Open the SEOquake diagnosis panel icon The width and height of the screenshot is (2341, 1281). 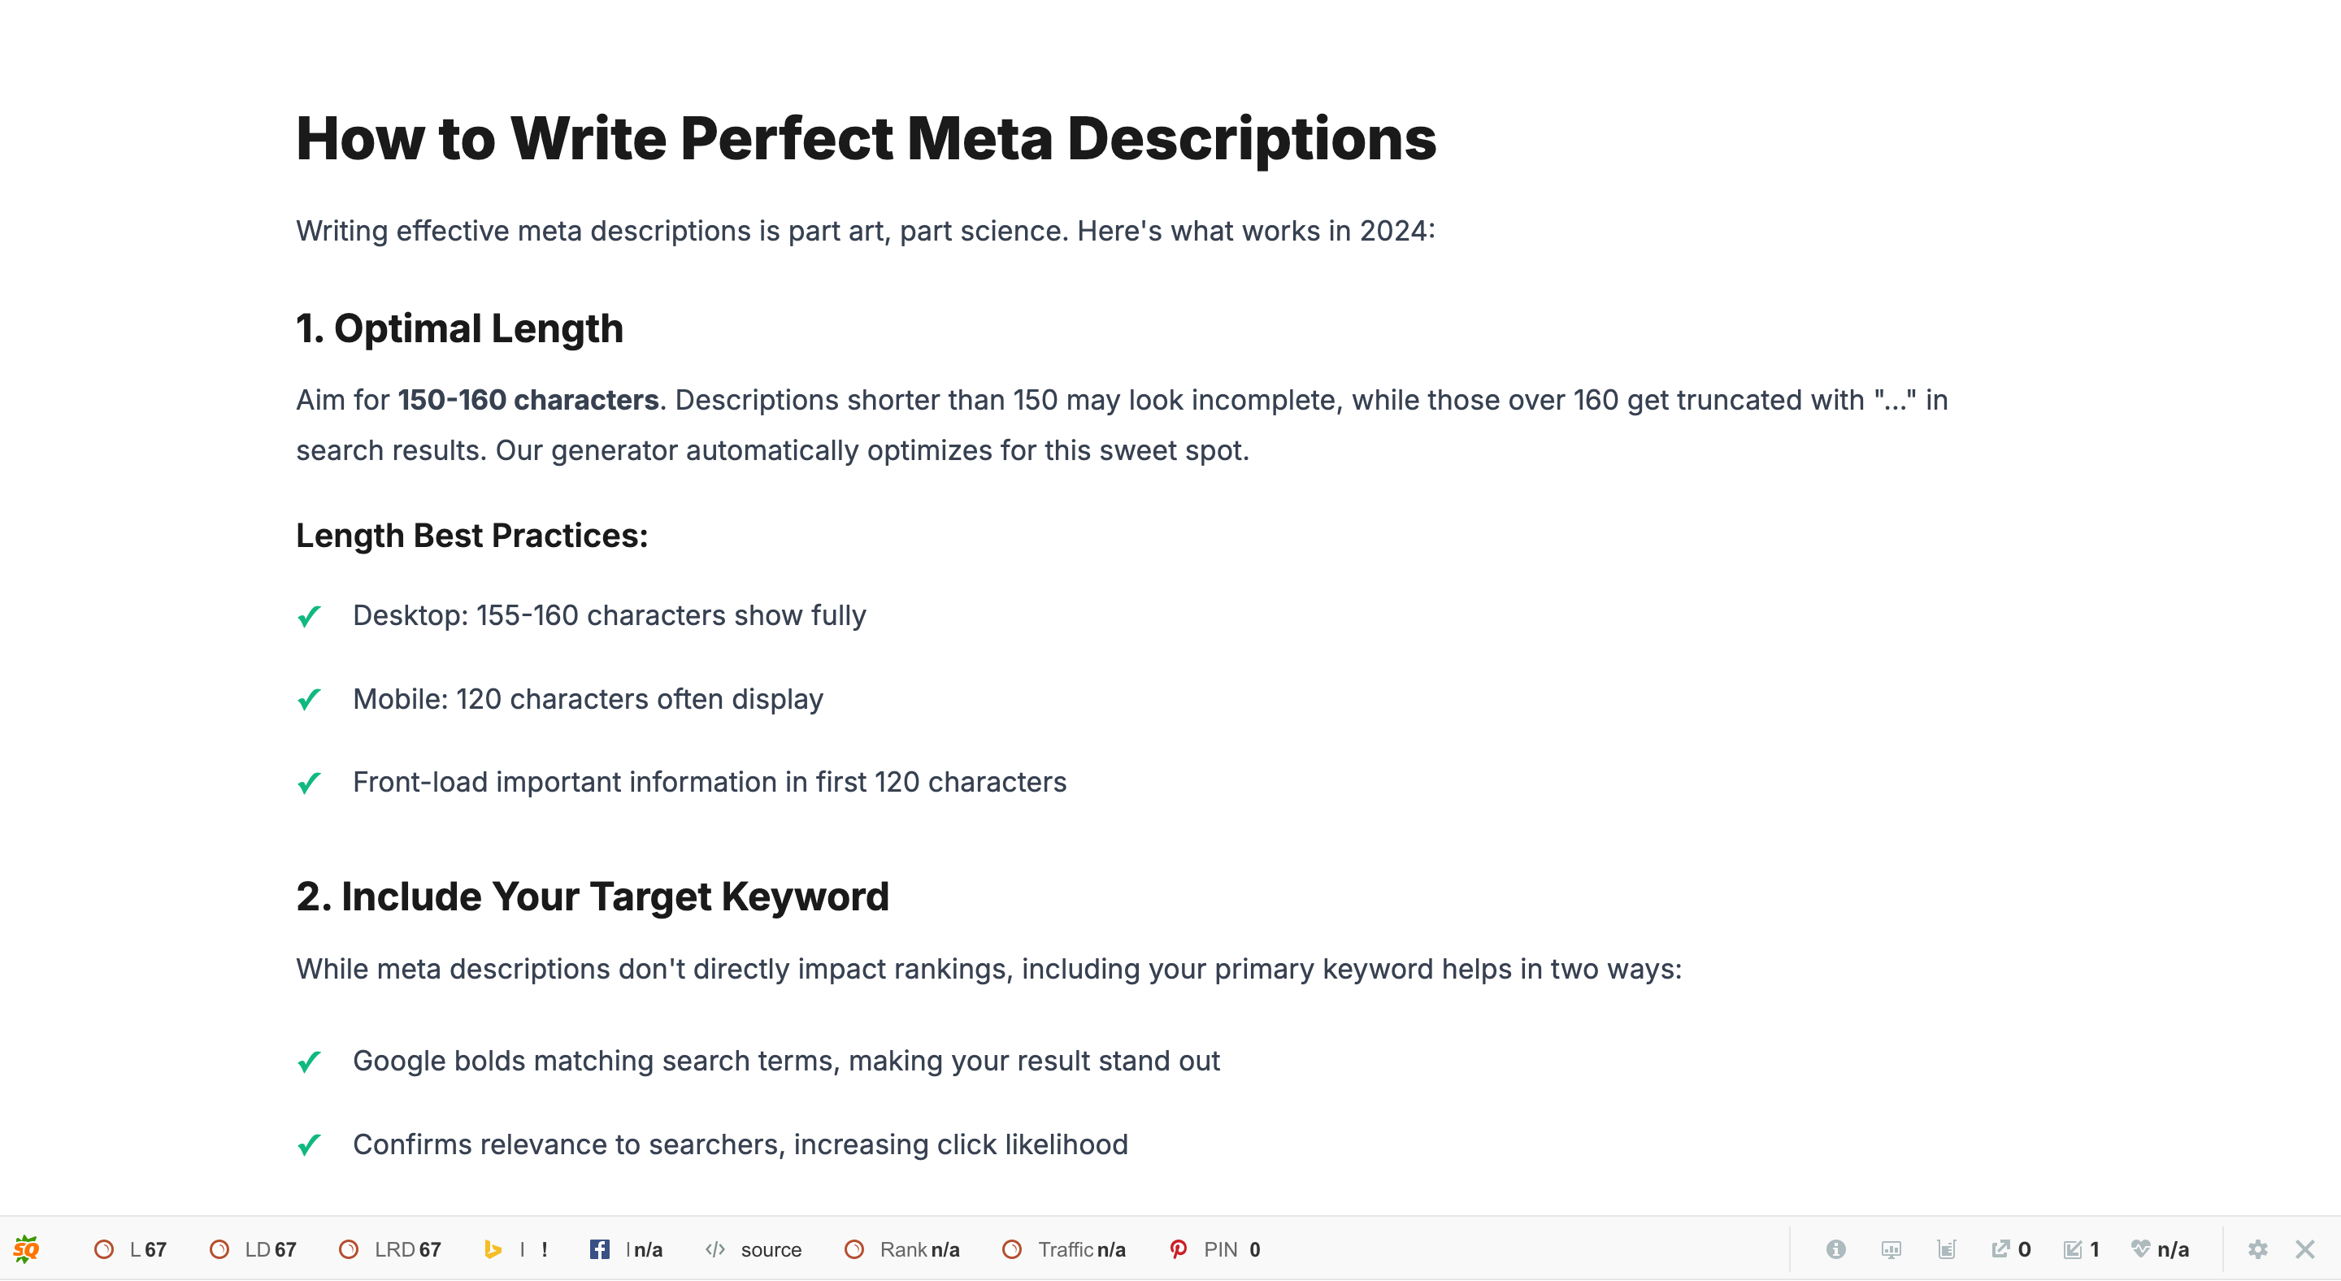[x=1892, y=1249]
